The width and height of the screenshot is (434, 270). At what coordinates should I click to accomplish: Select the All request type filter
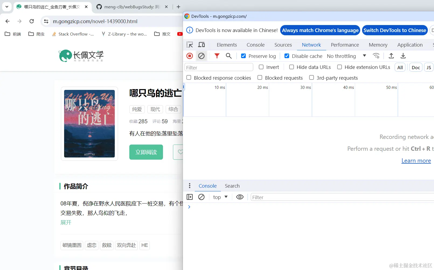click(x=400, y=67)
